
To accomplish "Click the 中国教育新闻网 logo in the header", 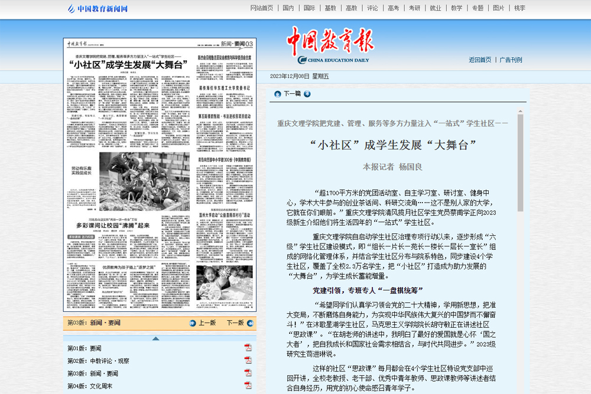I will [98, 8].
